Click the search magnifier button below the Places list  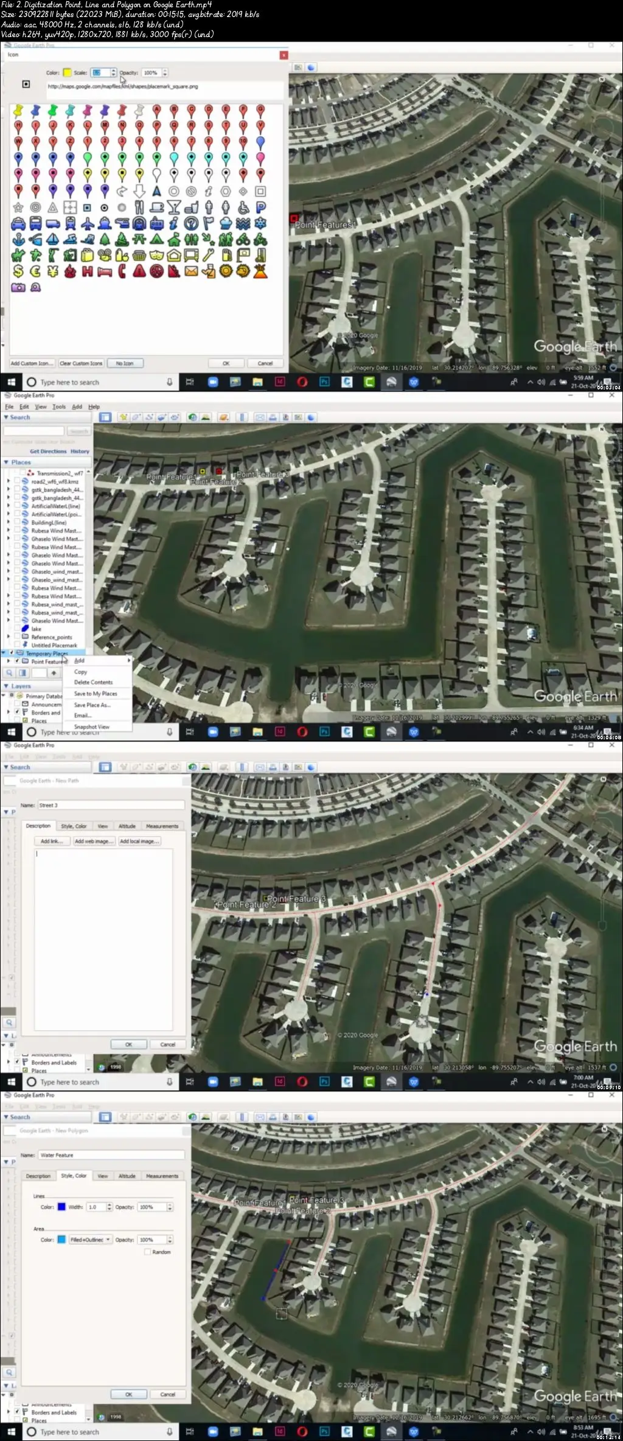point(9,673)
